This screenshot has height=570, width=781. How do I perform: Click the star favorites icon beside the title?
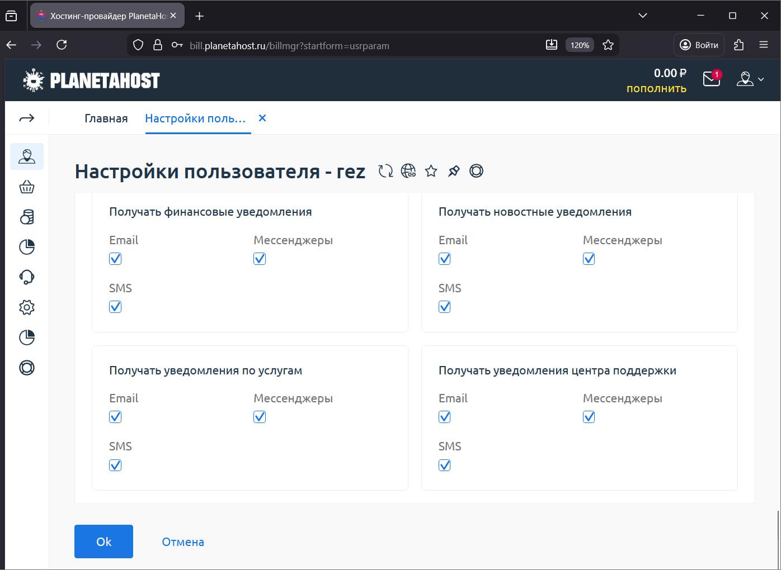tap(431, 171)
